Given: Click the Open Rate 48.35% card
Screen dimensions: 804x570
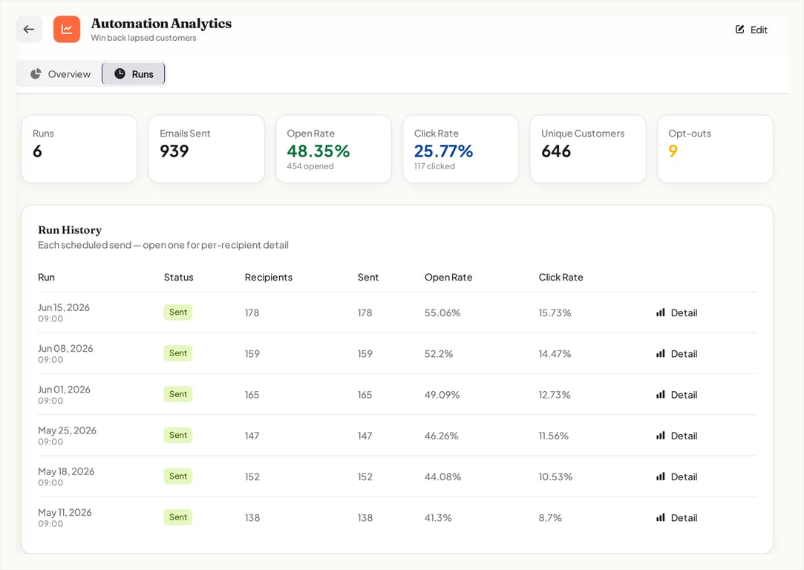Looking at the screenshot, I should 334,148.
